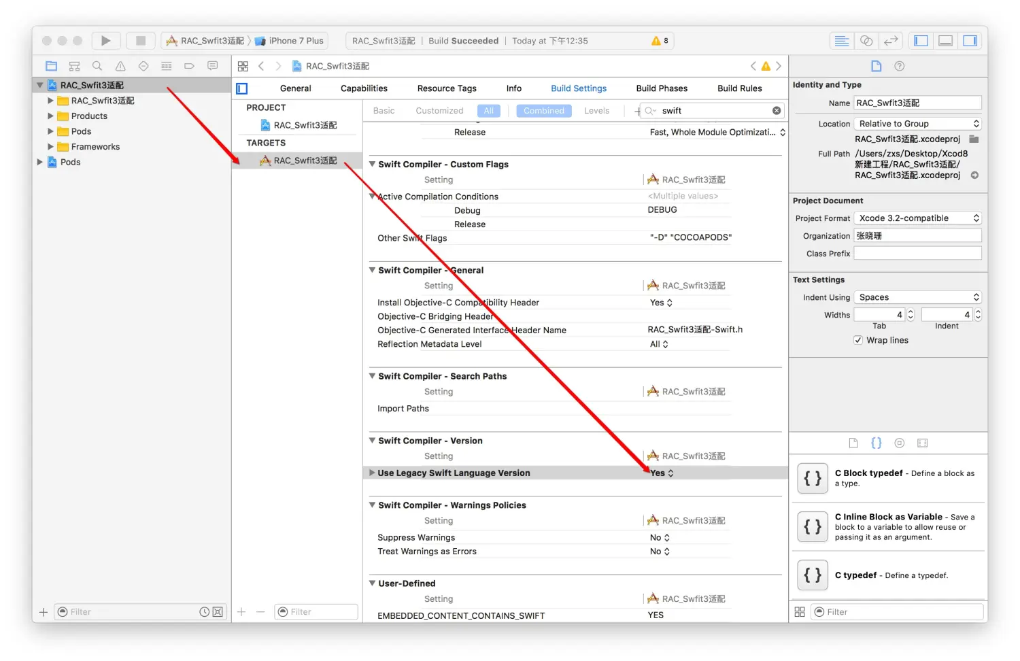This screenshot has height=661, width=1020.
Task: Click the Class Prefix field
Action: coord(917,253)
